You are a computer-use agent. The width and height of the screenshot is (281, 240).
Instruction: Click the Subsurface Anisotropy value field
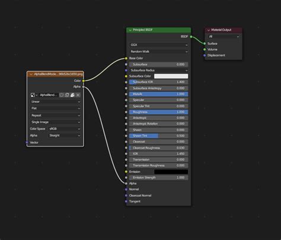[x=159, y=89]
